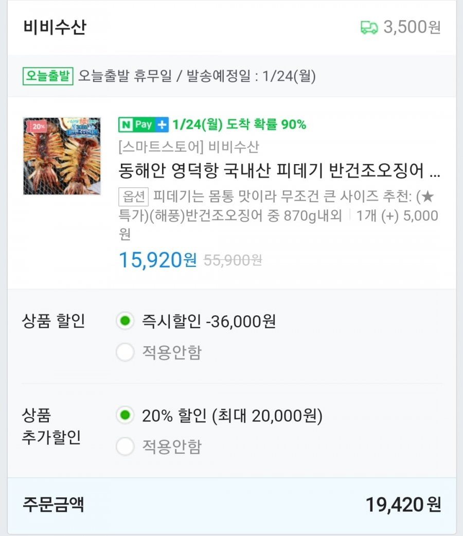
Task: Click the 15,920원 discounted price
Action: tap(157, 260)
